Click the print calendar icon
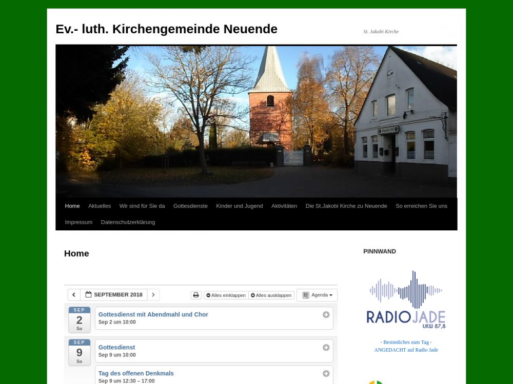513x384 pixels. click(x=196, y=295)
